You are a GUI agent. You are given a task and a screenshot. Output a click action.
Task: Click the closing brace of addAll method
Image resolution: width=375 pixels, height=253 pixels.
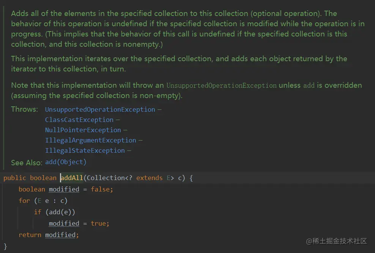tap(5, 246)
